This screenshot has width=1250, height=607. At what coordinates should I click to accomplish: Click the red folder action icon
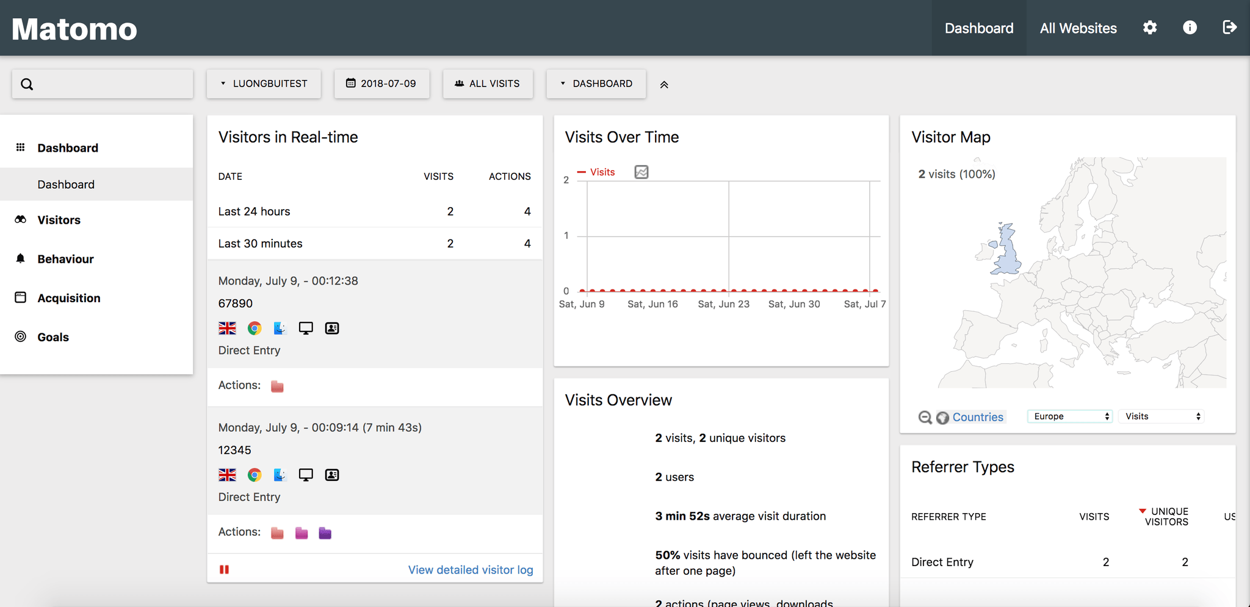(x=276, y=385)
